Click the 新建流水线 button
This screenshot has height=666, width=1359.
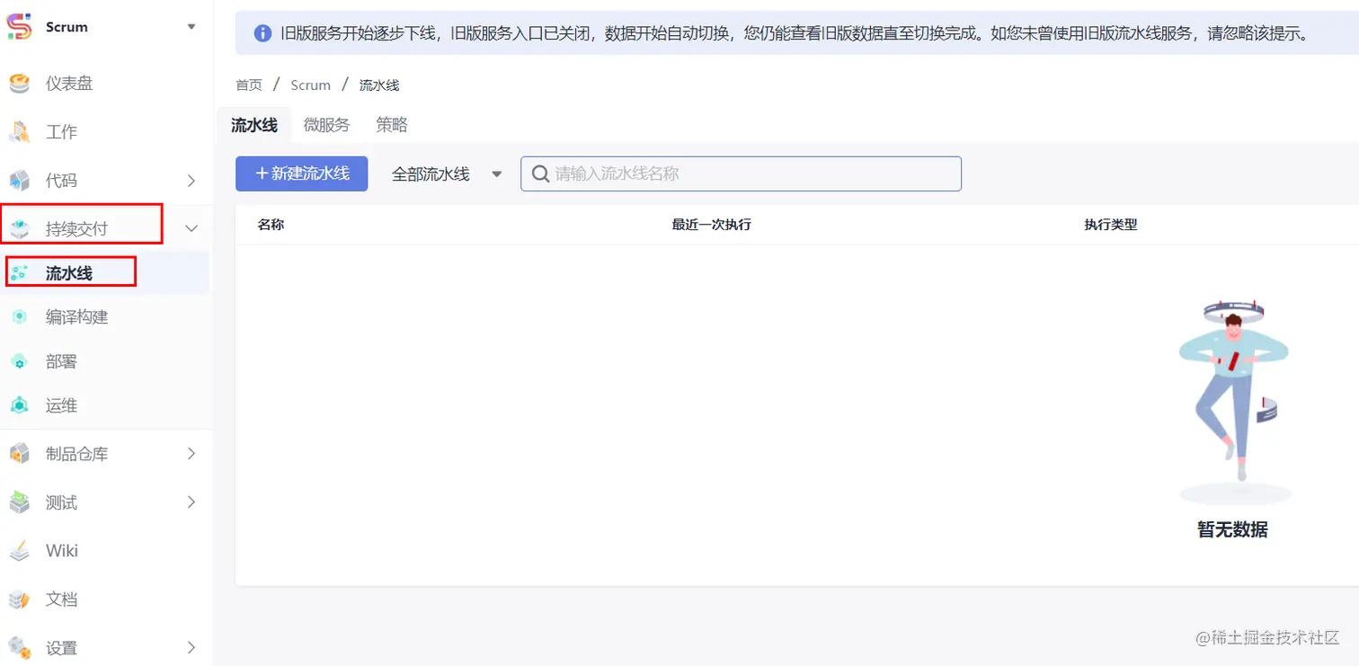(x=302, y=173)
